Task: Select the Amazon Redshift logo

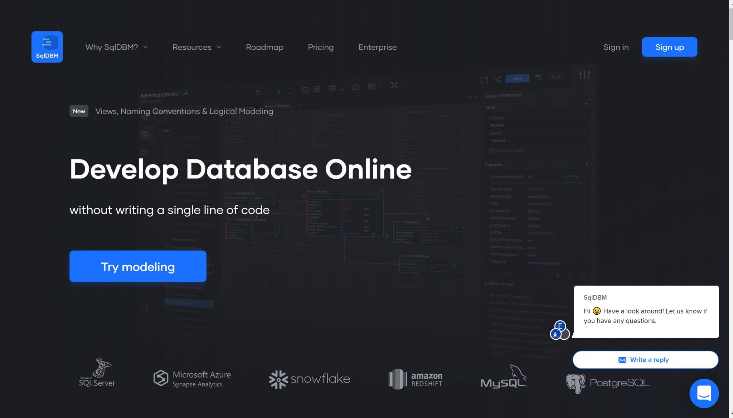Action: click(x=416, y=379)
